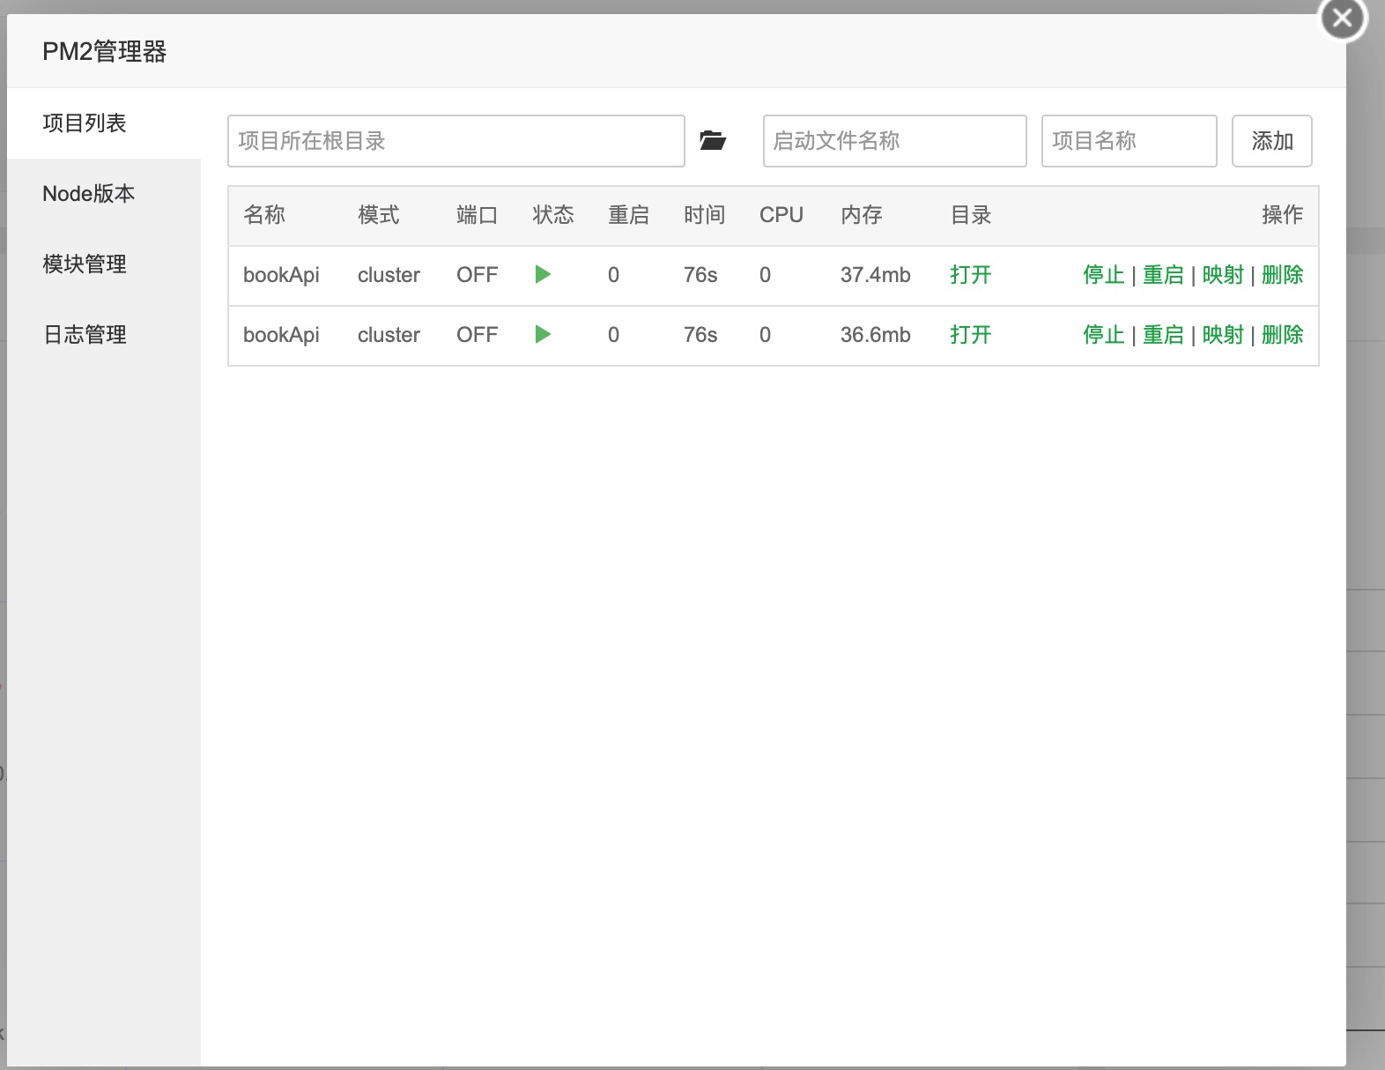
Task: Click the 项目名称 input field
Action: [1129, 141]
